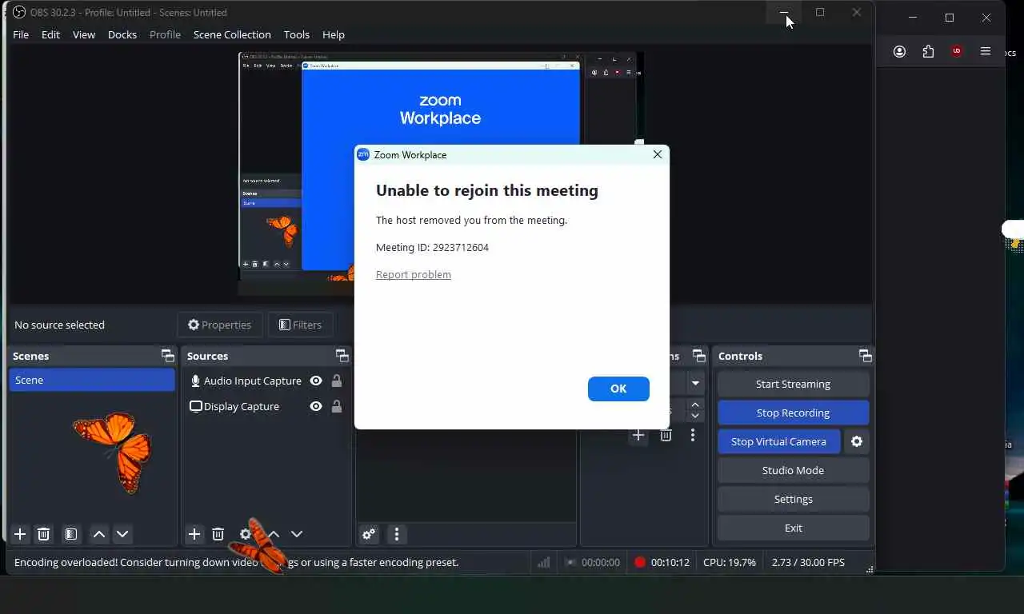This screenshot has width=1024, height=614.
Task: Select the 'Scene' item in Scenes list
Action: click(92, 380)
